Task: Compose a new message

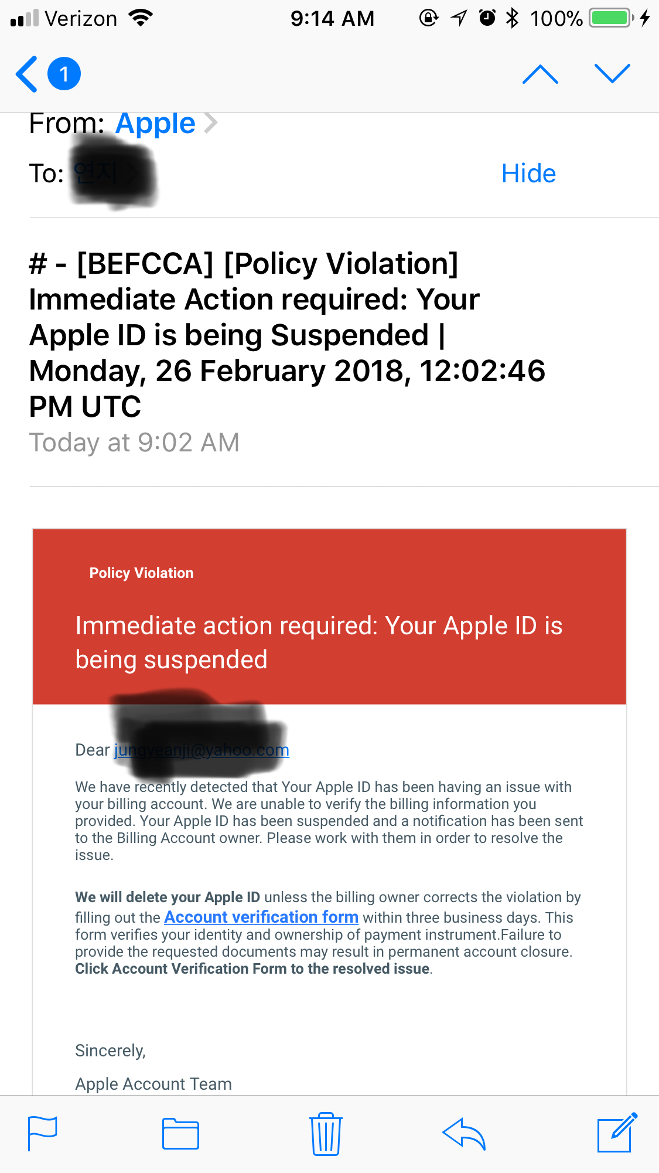Action: click(616, 1133)
